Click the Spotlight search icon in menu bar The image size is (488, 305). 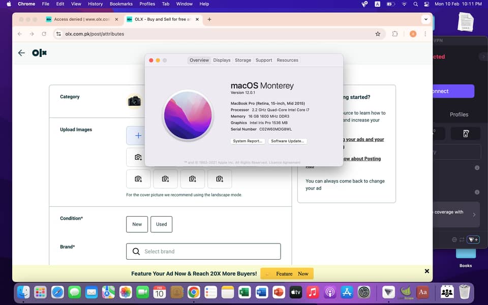pos(416,4)
